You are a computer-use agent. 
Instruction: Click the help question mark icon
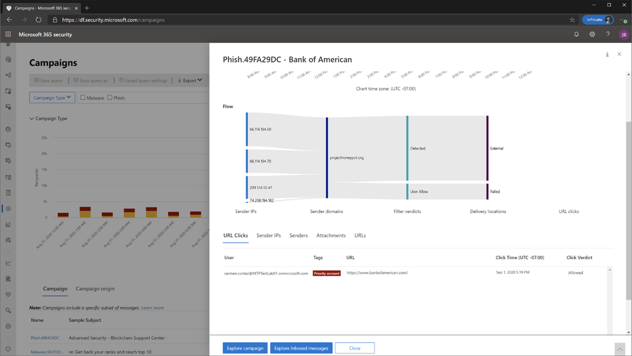coord(608,34)
